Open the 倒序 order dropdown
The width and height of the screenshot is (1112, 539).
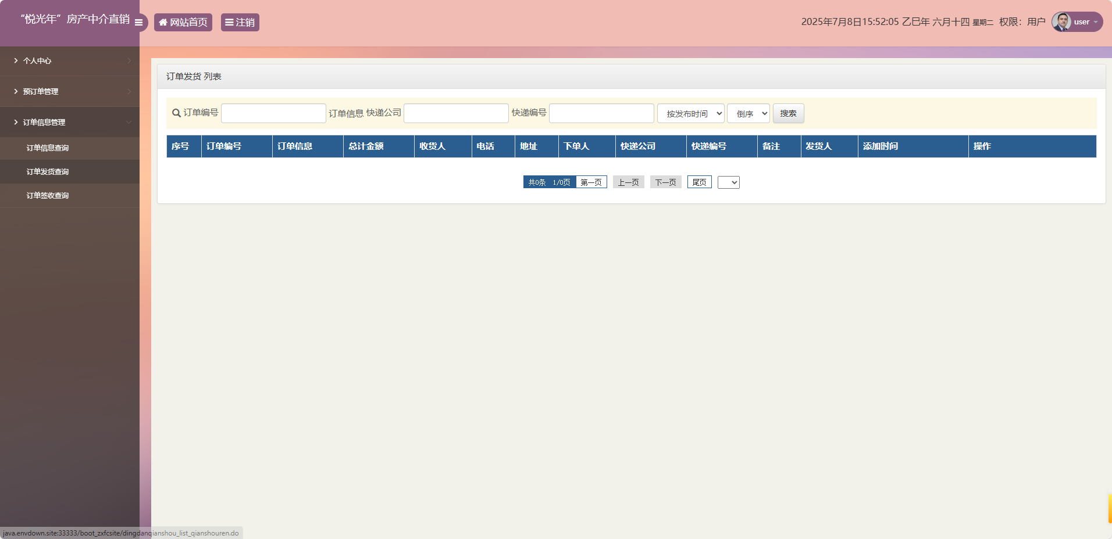[749, 113]
